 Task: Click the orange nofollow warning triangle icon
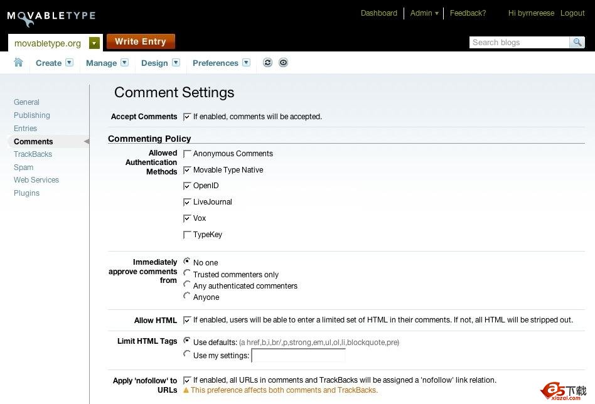pyautogui.click(x=186, y=390)
